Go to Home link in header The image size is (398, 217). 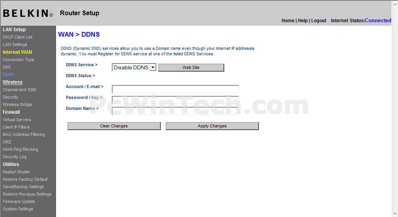tap(288, 21)
